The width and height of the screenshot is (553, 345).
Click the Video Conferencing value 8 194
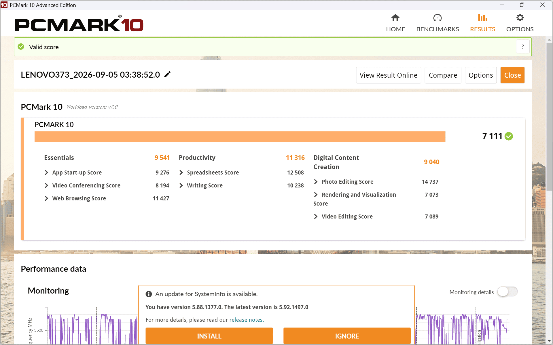pos(162,185)
